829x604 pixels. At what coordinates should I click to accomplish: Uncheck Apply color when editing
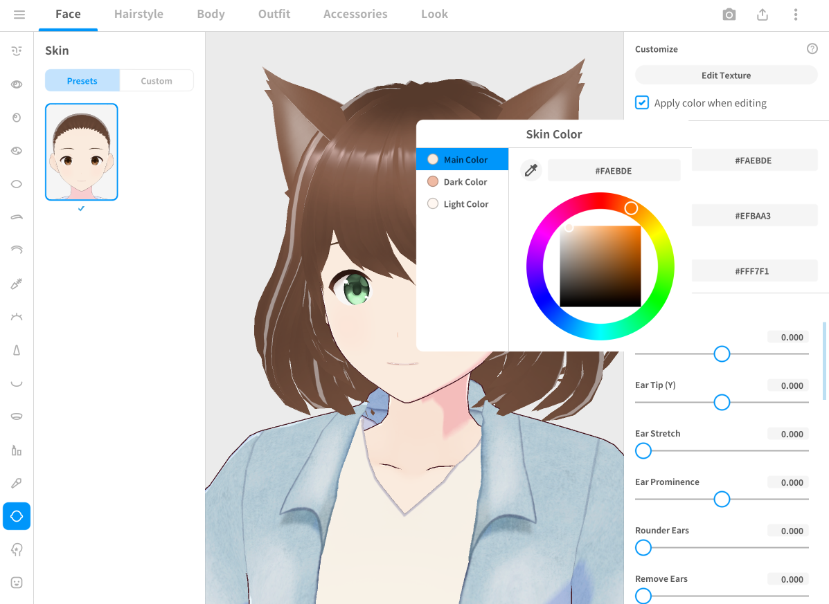pyautogui.click(x=642, y=103)
